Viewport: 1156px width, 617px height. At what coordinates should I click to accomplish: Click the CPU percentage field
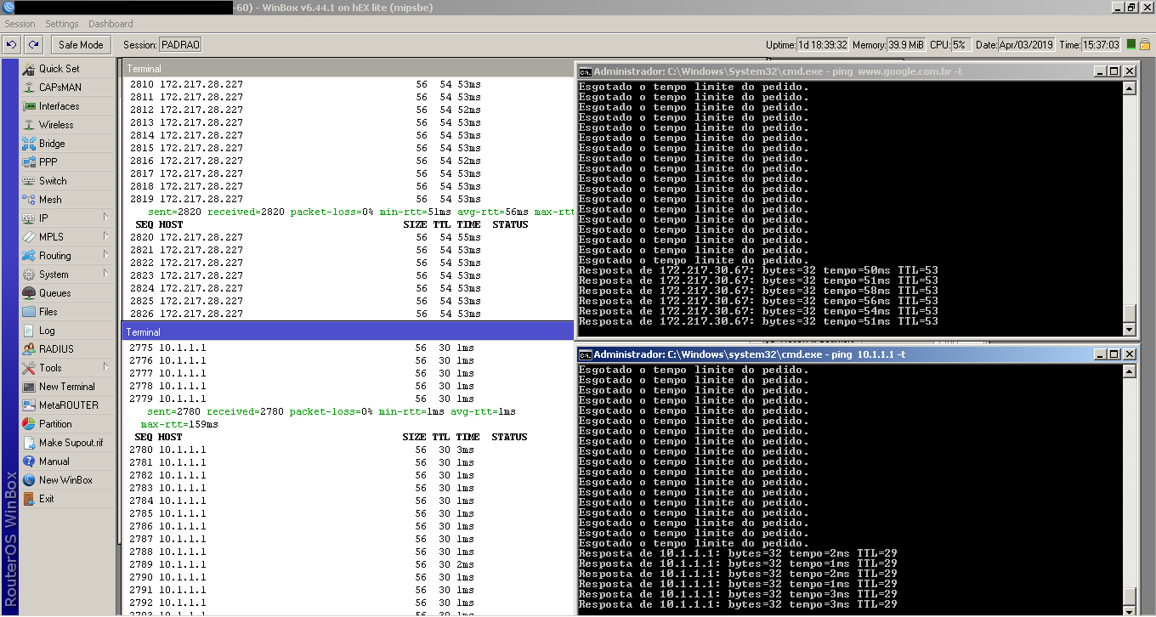coord(960,44)
